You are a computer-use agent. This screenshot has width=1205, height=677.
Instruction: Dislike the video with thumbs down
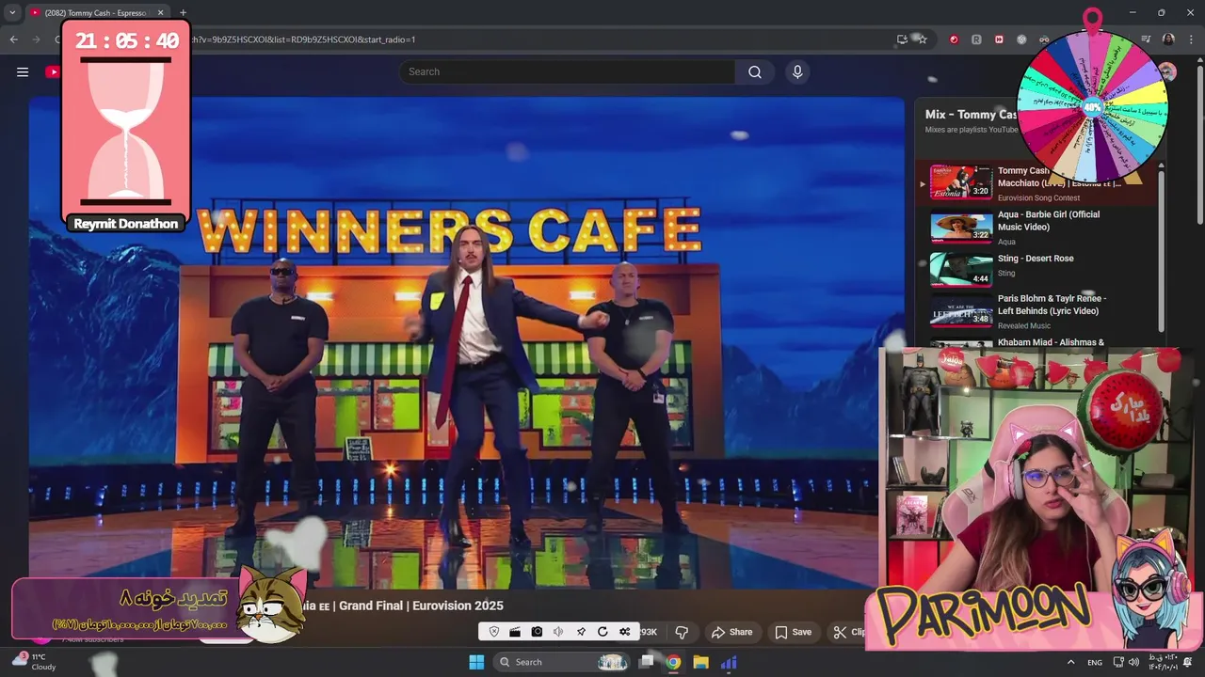tap(682, 632)
